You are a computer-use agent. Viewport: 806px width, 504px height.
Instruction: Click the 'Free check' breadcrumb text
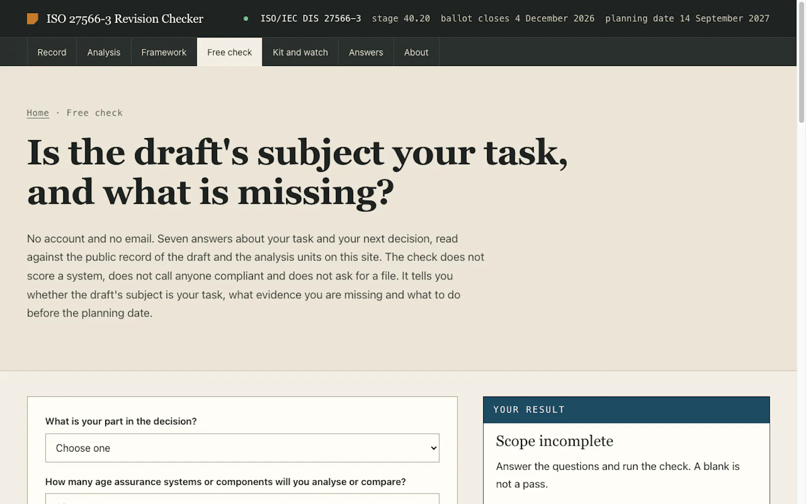(95, 113)
